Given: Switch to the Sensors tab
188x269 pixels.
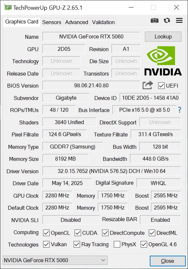Looking at the screenshot, I should [x=52, y=22].
